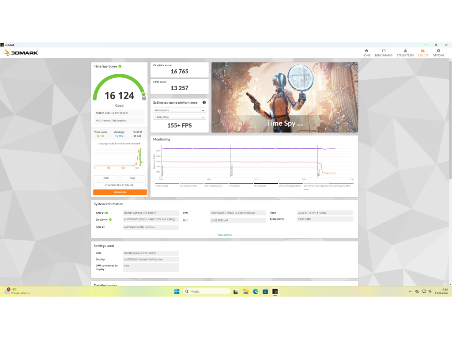Click Show details in System information
The image size is (452, 339).
pyautogui.click(x=224, y=235)
